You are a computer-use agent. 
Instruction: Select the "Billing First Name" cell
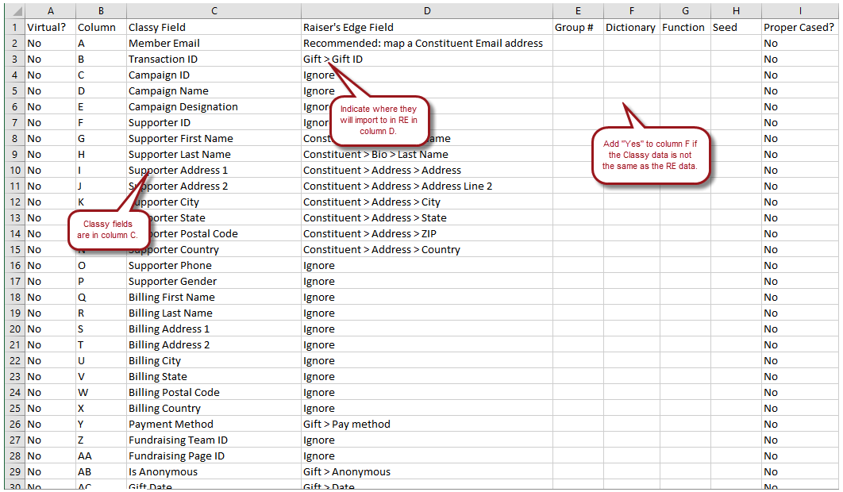click(x=214, y=298)
